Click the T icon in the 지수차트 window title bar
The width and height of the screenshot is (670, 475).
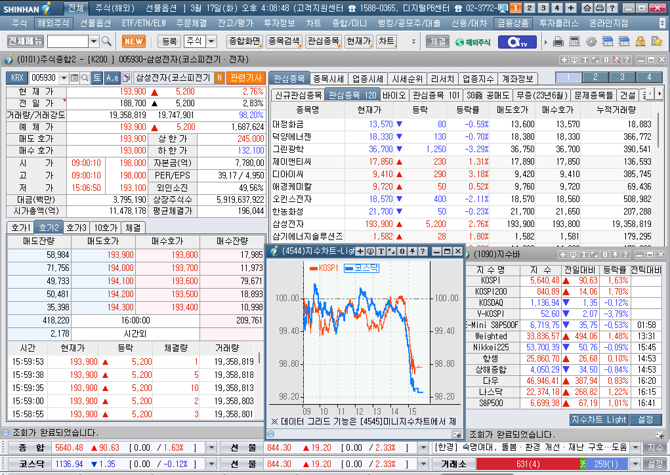(381, 251)
